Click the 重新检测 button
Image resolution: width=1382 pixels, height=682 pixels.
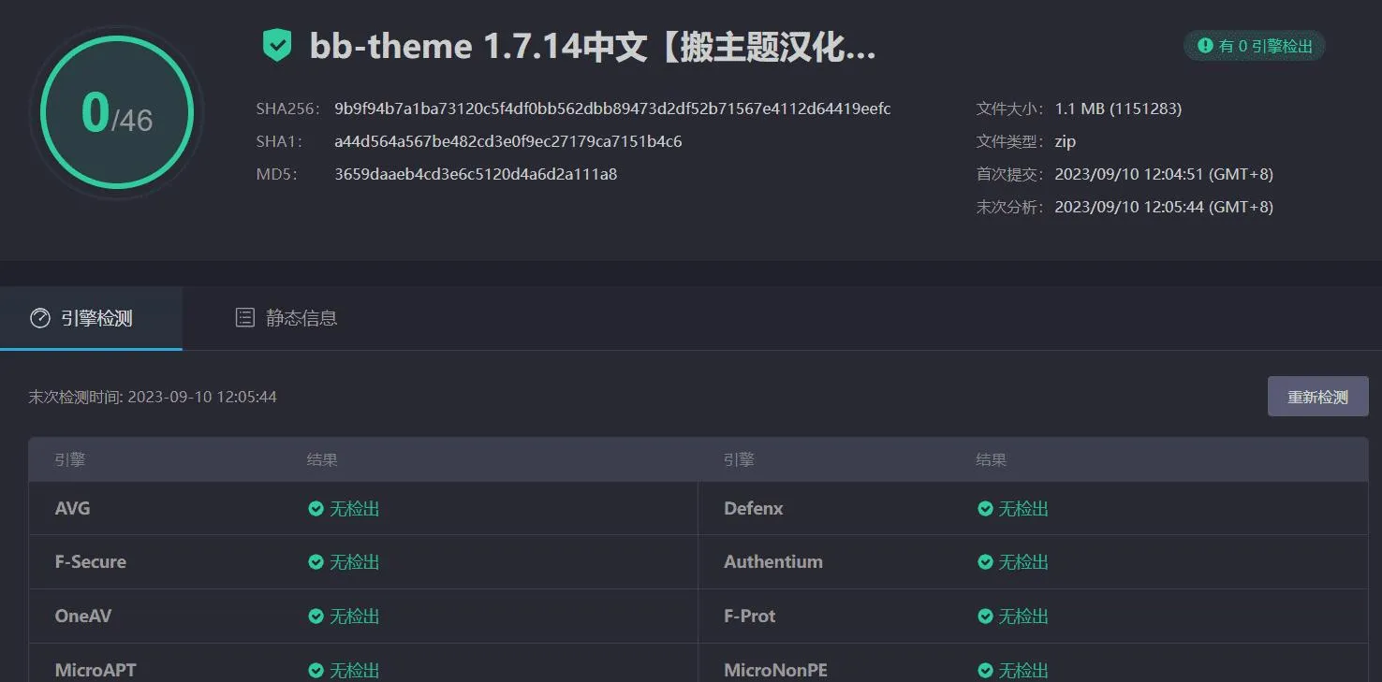(x=1317, y=397)
